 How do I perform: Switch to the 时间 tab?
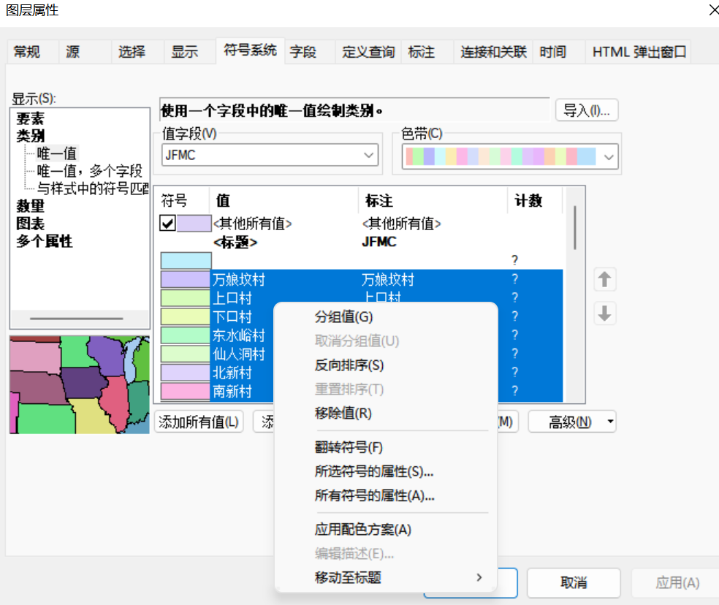553,52
